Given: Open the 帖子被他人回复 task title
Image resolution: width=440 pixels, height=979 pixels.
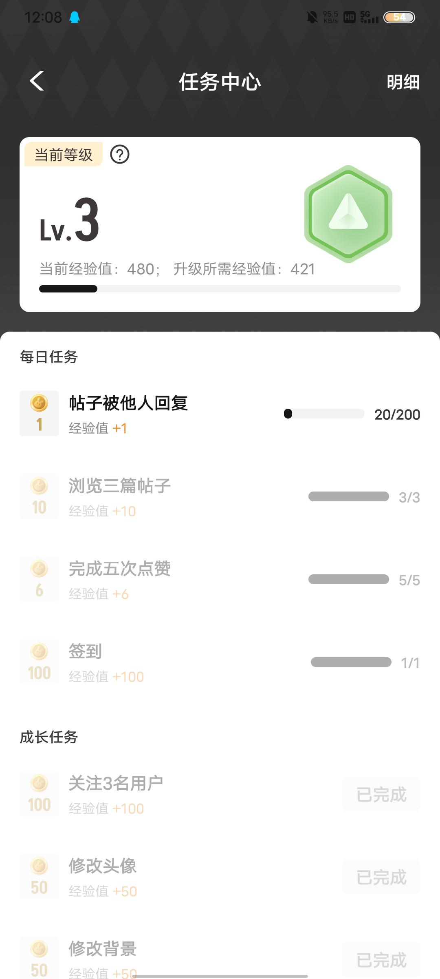Looking at the screenshot, I should (128, 403).
